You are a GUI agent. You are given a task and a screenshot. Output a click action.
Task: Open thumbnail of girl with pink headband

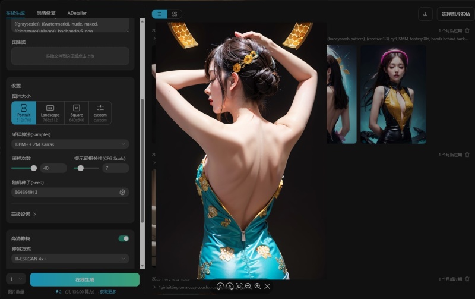click(x=393, y=95)
